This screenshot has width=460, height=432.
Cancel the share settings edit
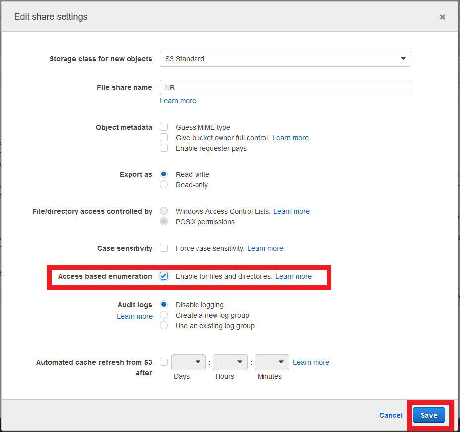(x=391, y=415)
